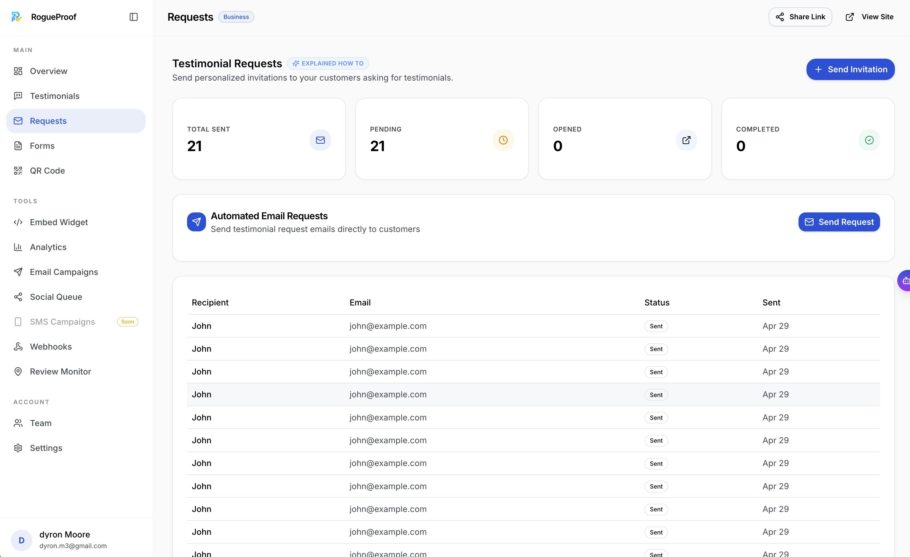Click the QR Code icon in sidebar
Screen dimensions: 910x557
click(18, 171)
